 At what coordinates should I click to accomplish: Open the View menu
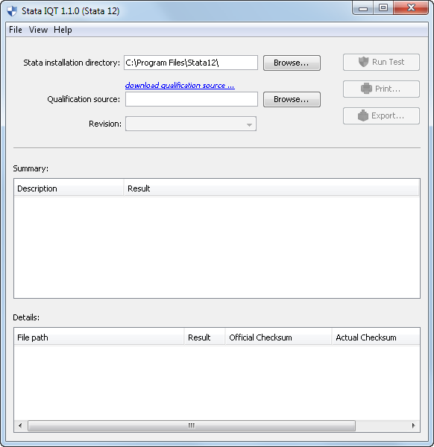[x=38, y=30]
